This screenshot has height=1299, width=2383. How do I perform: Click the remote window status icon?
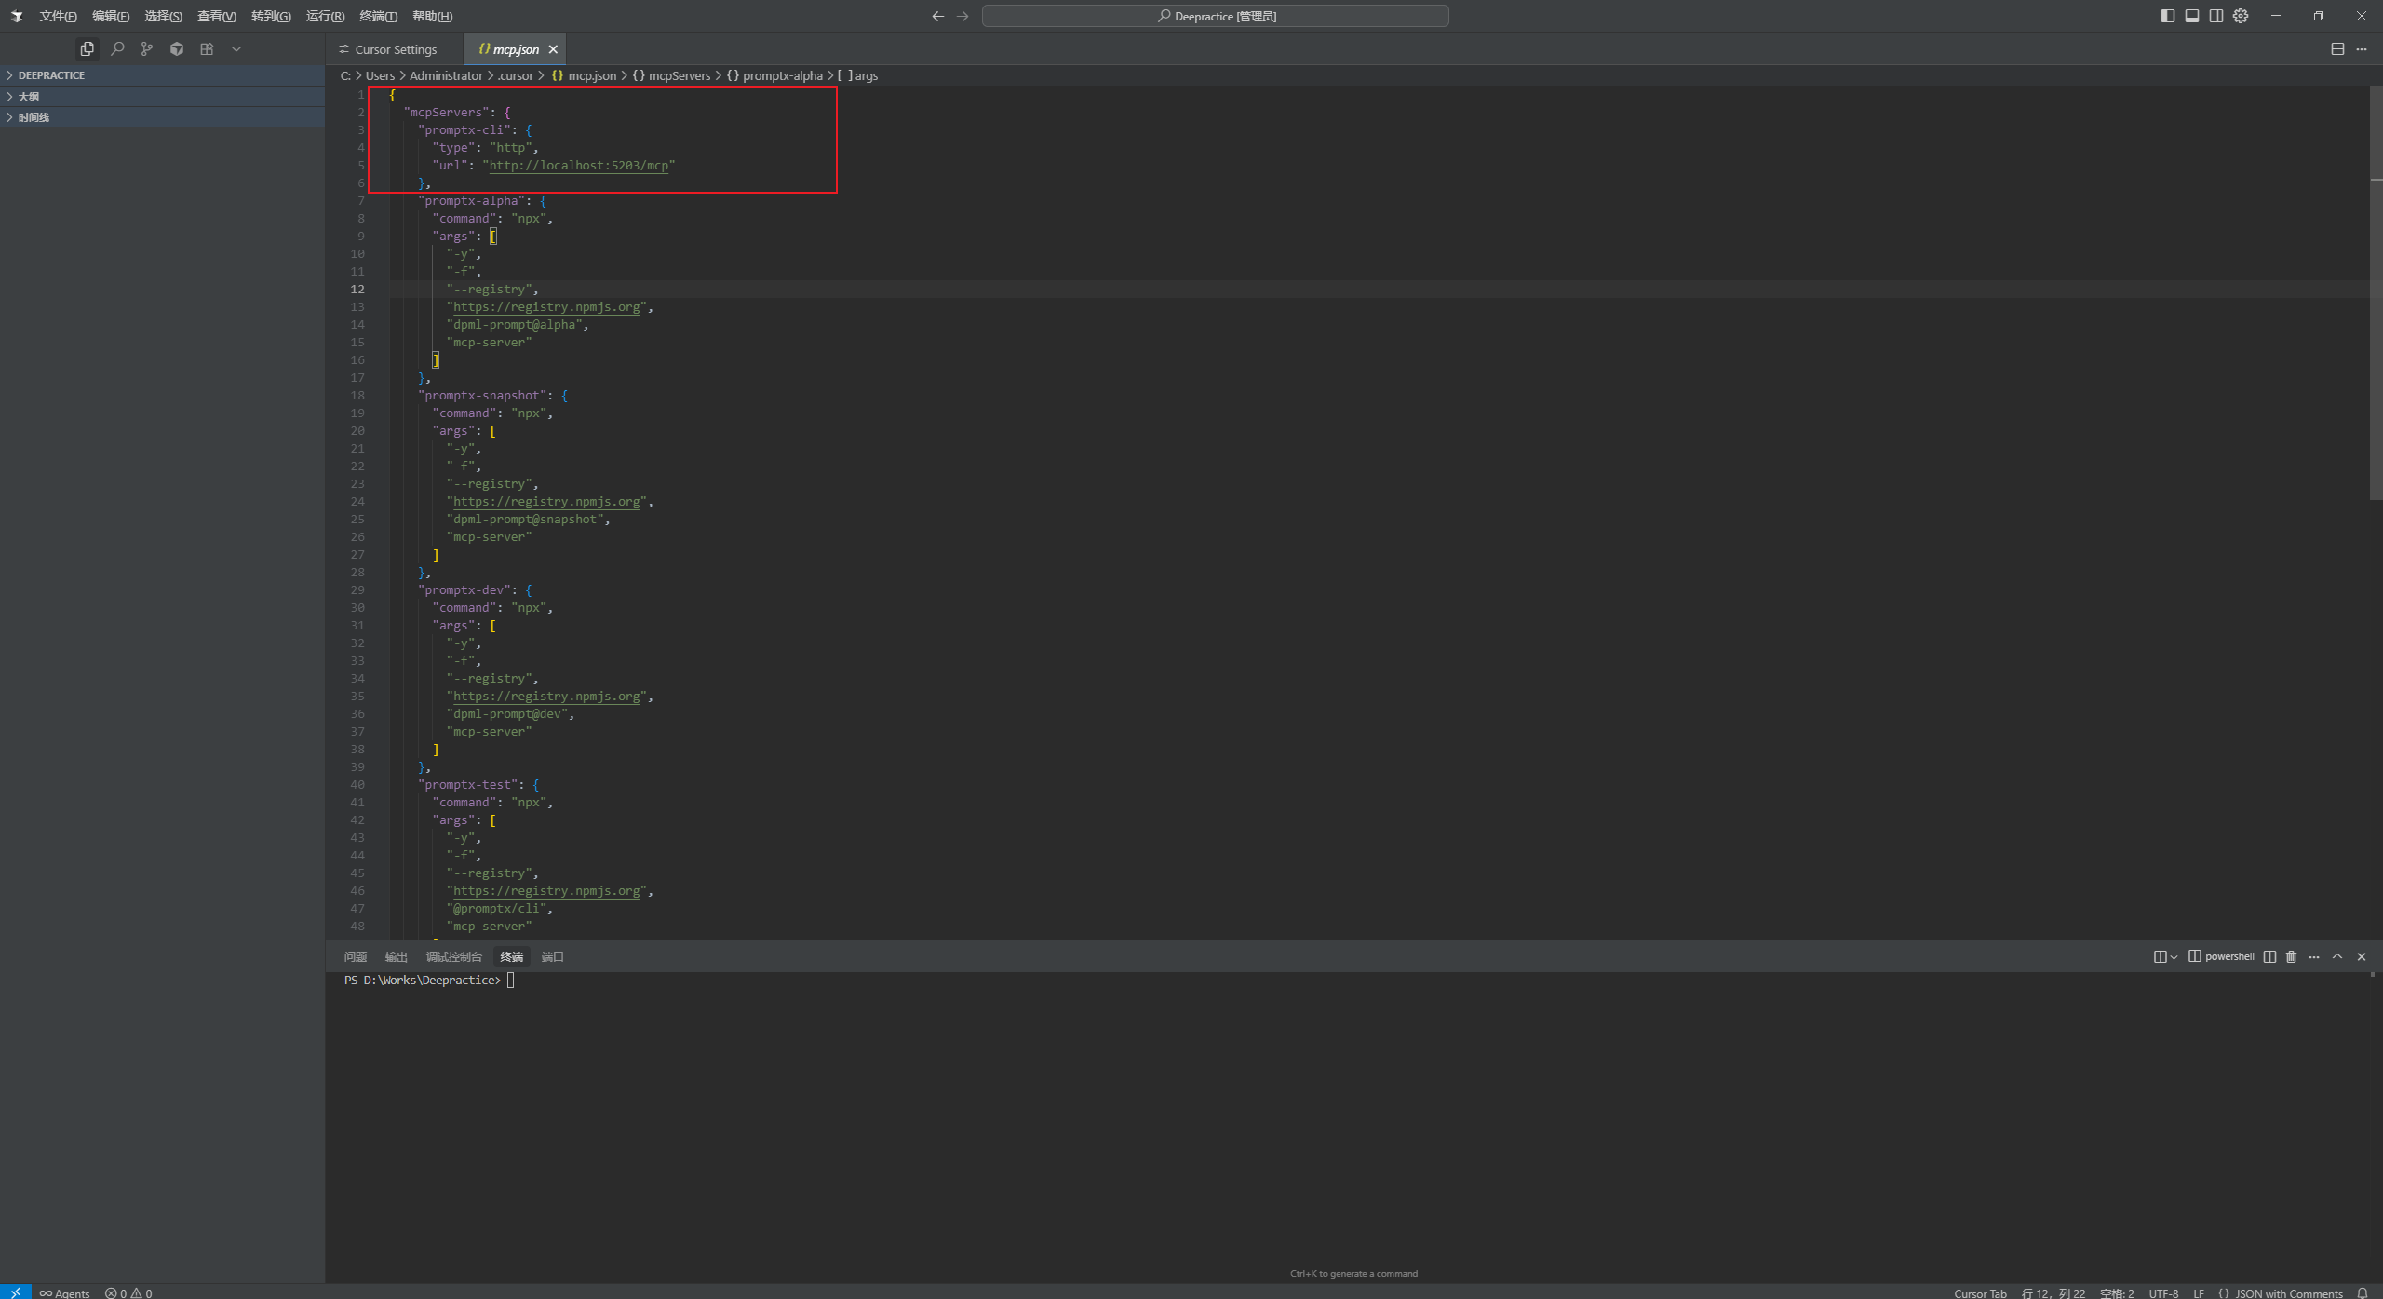15,1292
